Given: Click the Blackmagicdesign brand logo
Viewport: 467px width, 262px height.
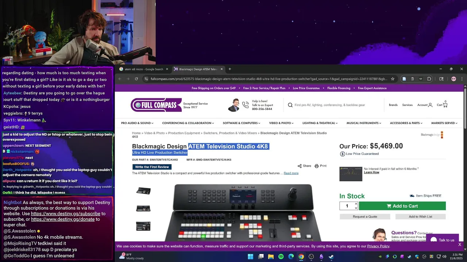Looking at the screenshot, I should [x=432, y=135].
